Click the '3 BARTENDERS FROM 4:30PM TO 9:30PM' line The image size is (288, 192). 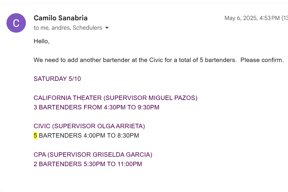coord(96,107)
